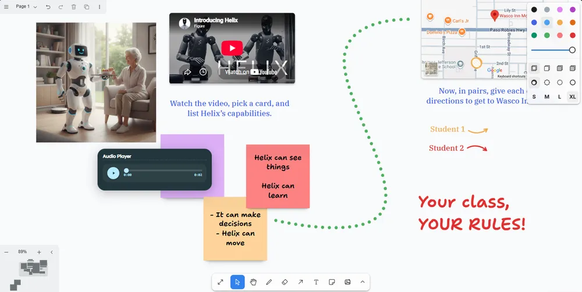Select the dashed line style
Image resolution: width=582 pixels, height=292 pixels.
point(546,83)
